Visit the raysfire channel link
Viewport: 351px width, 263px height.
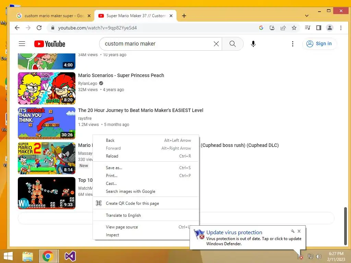coord(85,118)
